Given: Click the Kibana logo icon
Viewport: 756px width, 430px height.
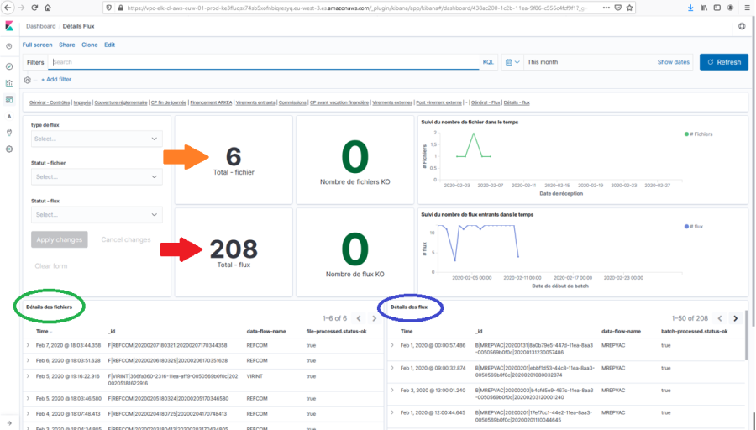Looking at the screenshot, I should pos(9,27).
